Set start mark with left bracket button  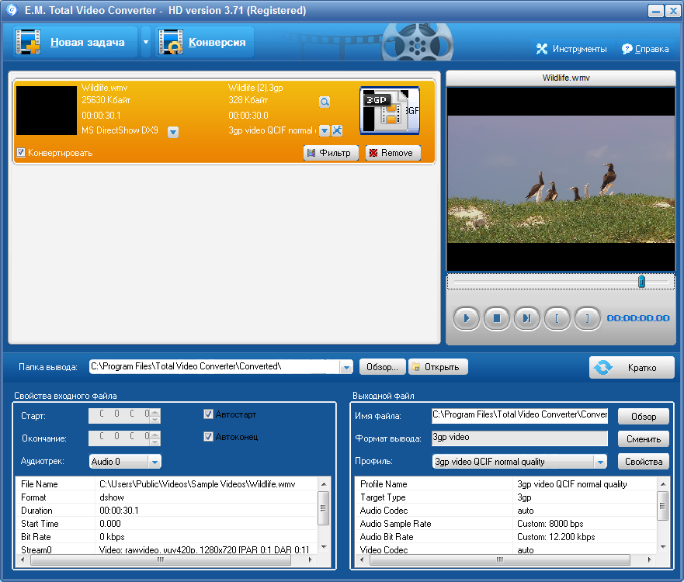click(x=557, y=318)
